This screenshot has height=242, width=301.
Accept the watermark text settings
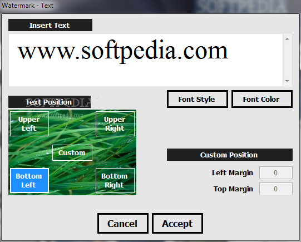pyautogui.click(x=177, y=224)
